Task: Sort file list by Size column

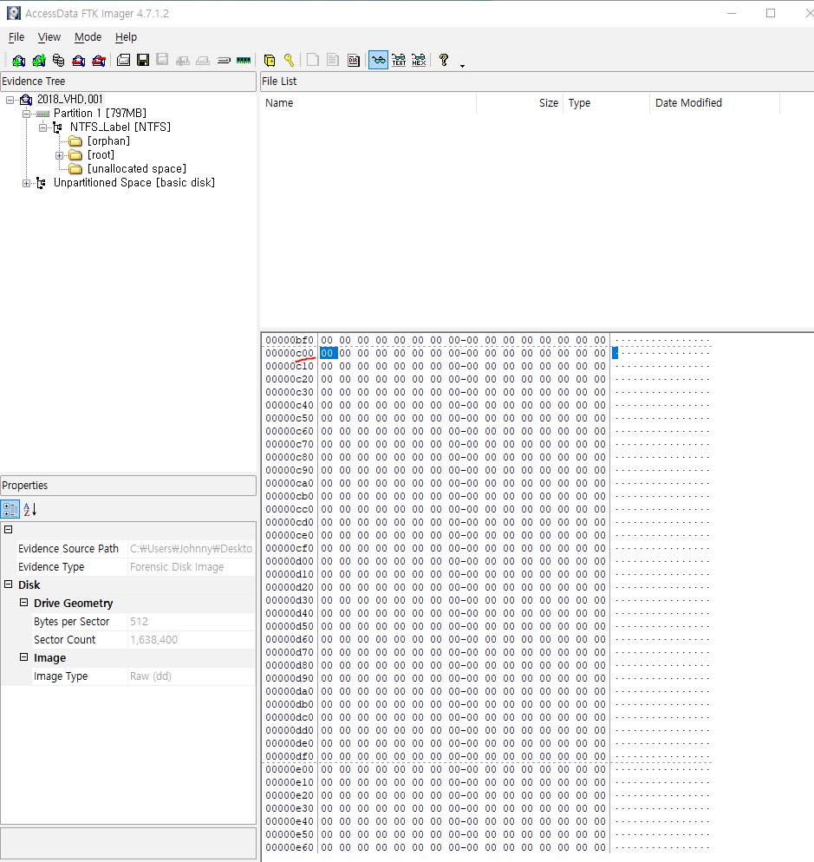Action: pyautogui.click(x=520, y=103)
